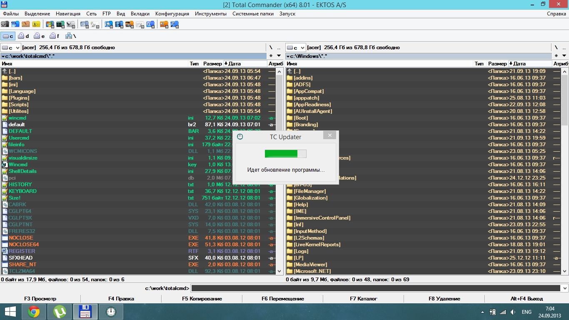The image size is (569, 320).
Task: Click the blue @ folder toolbar icon
Action: [84, 24]
